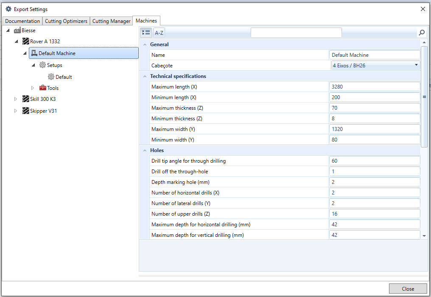Click Maximum depth for vertical drilling field
Viewport: 431px width, 297px height.
click(375, 235)
